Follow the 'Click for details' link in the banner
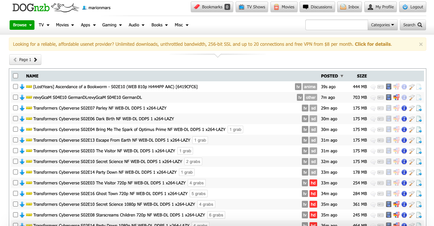This screenshot has height=226, width=434. pos(373,44)
